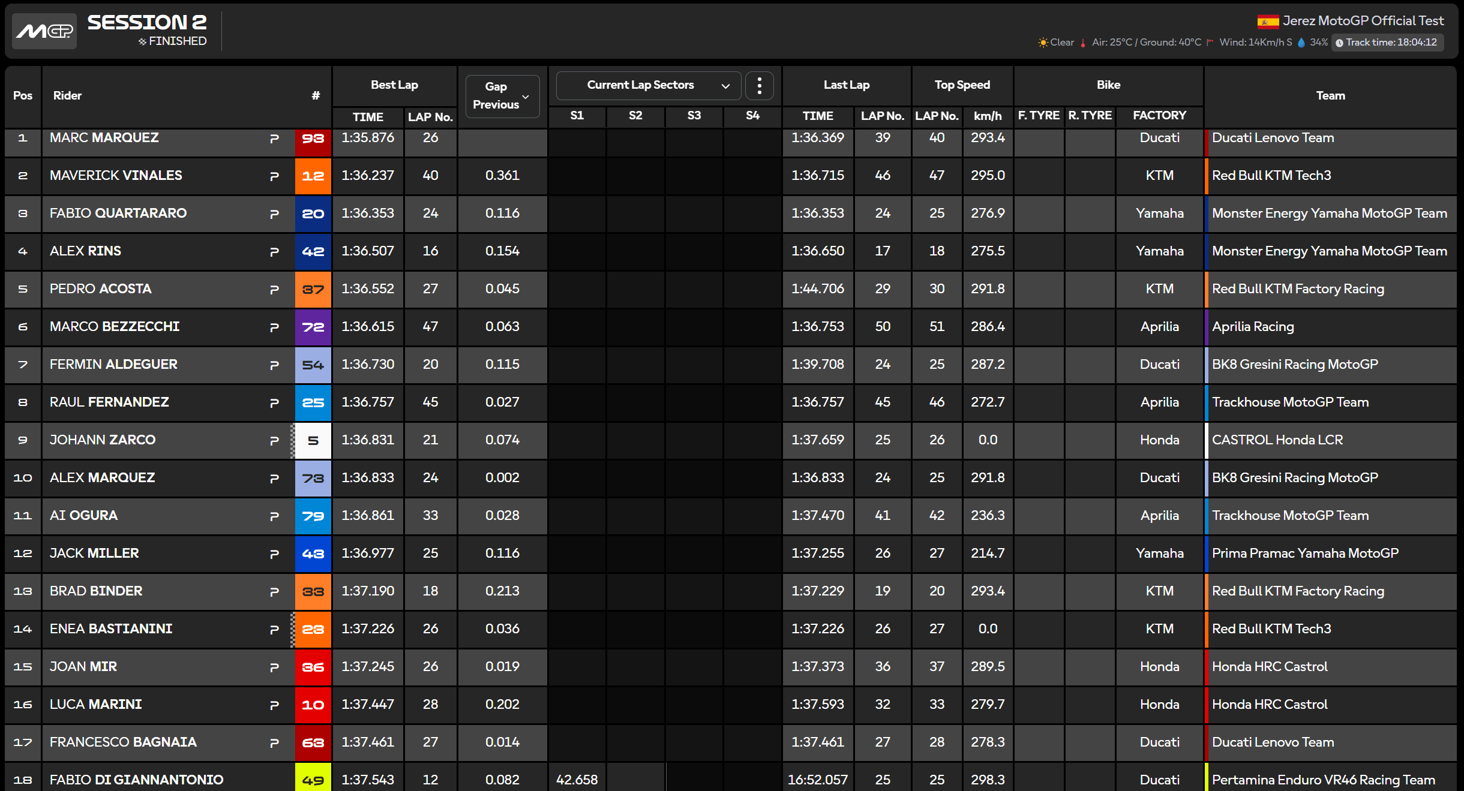The width and height of the screenshot is (1464, 791).
Task: Click the pit icon beside Johann Zarco
Action: (274, 441)
